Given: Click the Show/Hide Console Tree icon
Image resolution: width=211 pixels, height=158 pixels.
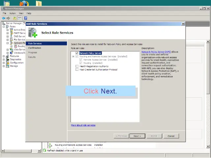Looking at the screenshot, I should click(x=20, y=18).
